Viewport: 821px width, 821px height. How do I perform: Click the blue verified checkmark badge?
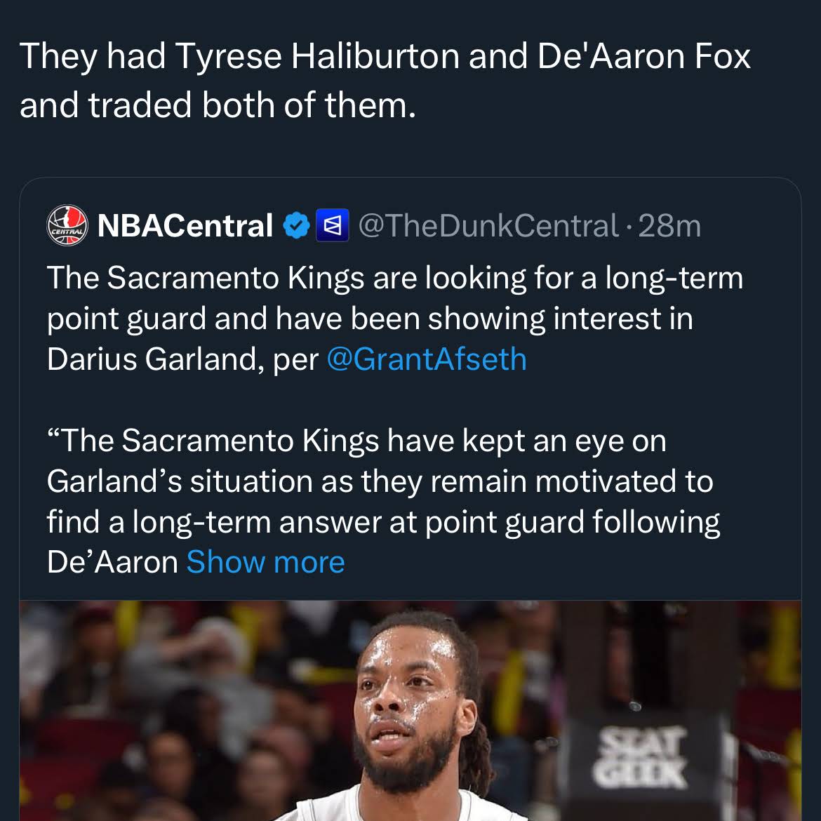point(296,226)
